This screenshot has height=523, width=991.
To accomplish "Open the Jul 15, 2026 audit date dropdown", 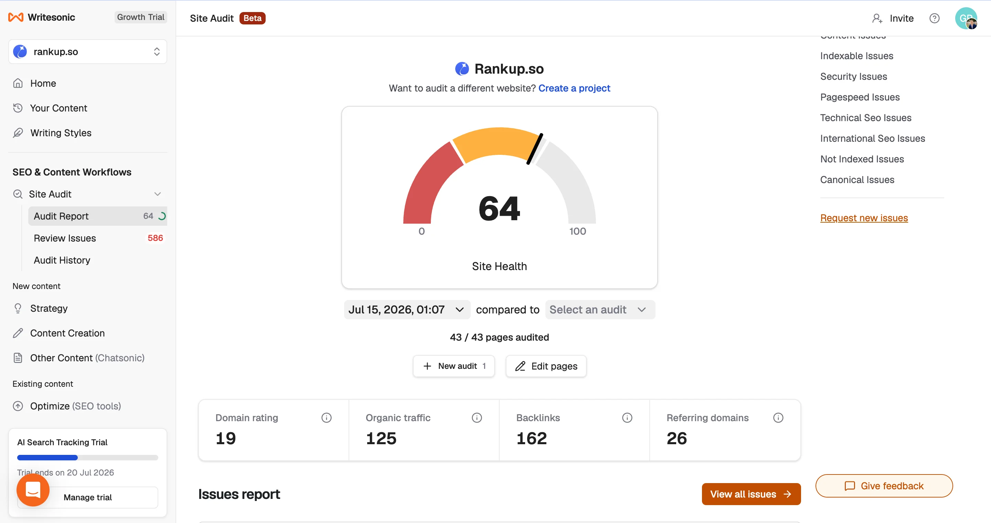I will point(407,310).
